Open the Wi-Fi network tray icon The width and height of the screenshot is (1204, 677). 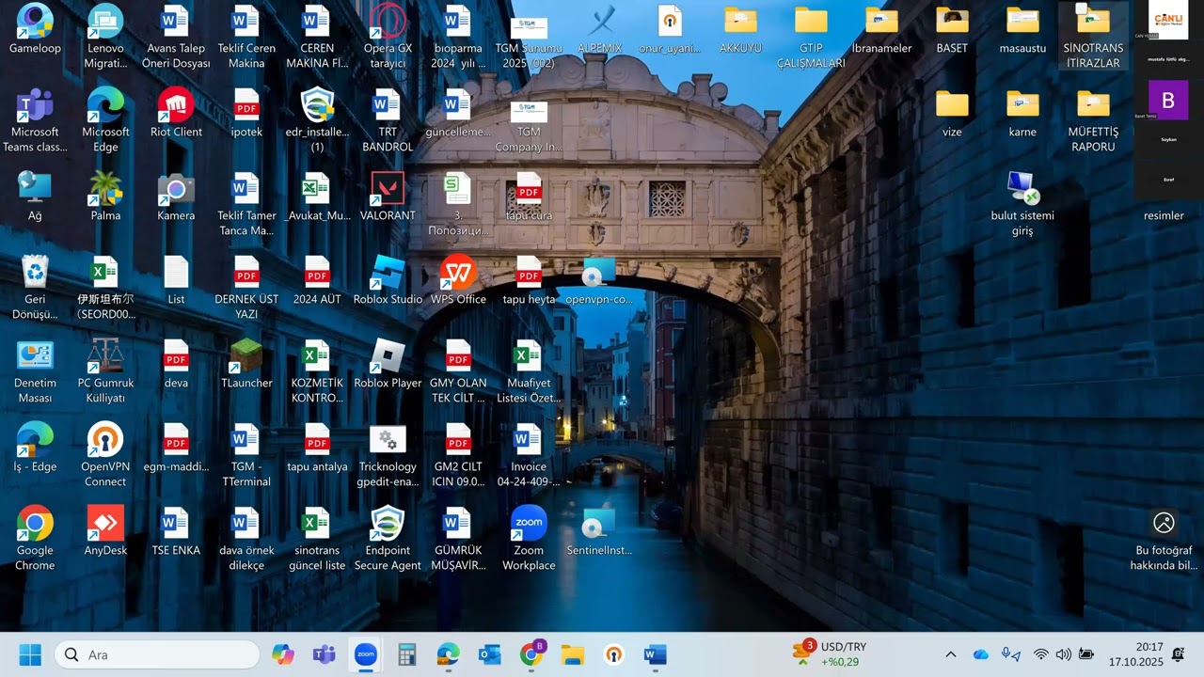(1040, 654)
